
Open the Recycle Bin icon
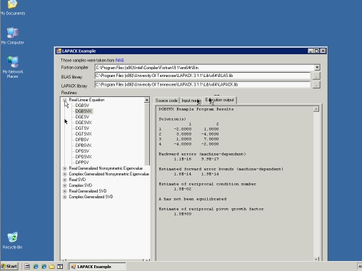(12, 240)
